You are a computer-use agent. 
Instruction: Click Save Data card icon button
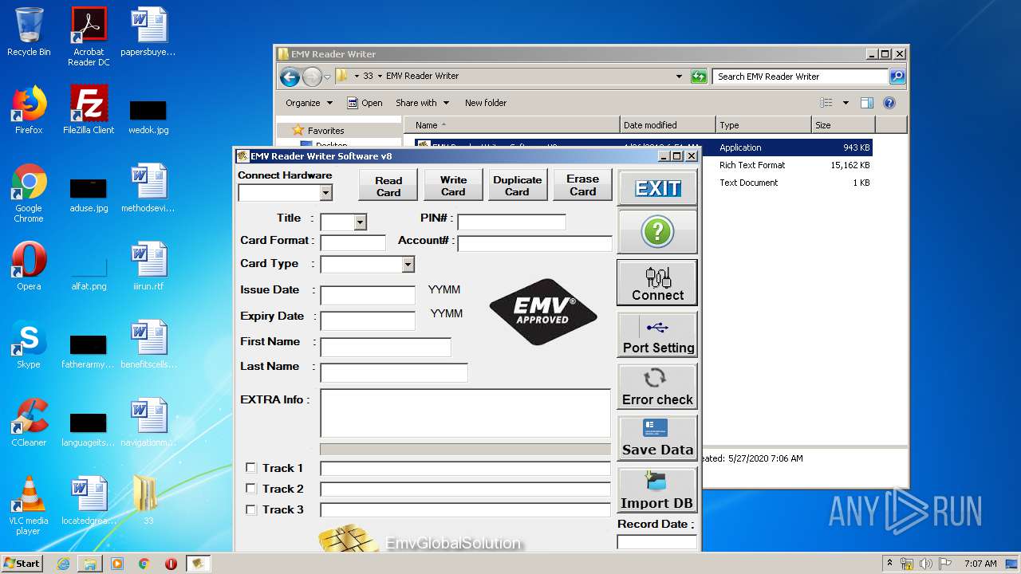click(657, 438)
